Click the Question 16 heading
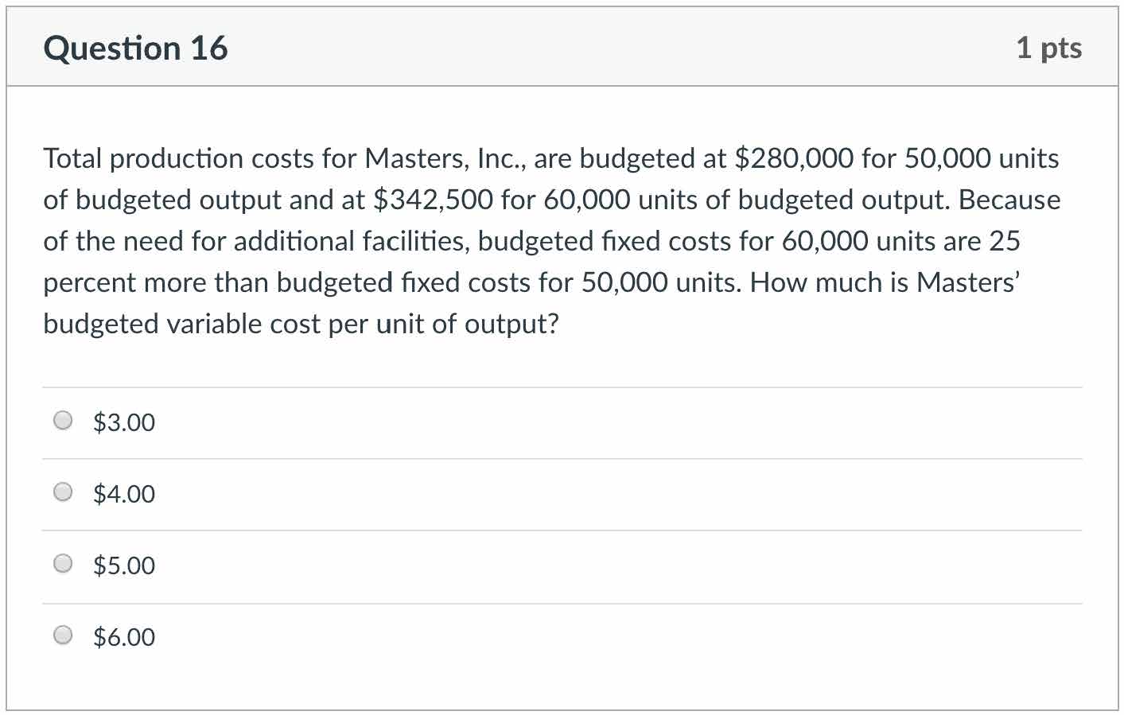The width and height of the screenshot is (1124, 715). coord(135,49)
